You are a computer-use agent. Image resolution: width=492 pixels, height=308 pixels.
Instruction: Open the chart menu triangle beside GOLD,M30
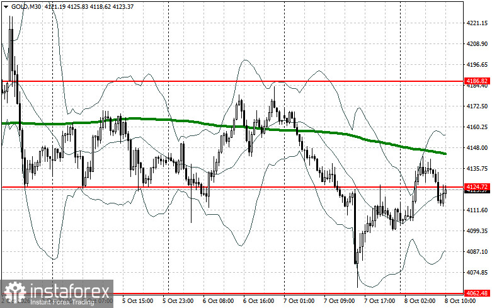coord(6,6)
